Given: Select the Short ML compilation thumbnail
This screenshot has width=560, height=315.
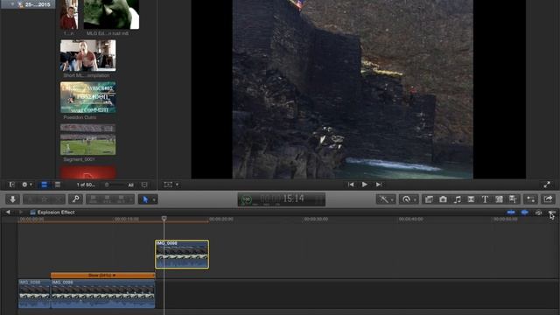Looking at the screenshot, I should [x=87, y=55].
